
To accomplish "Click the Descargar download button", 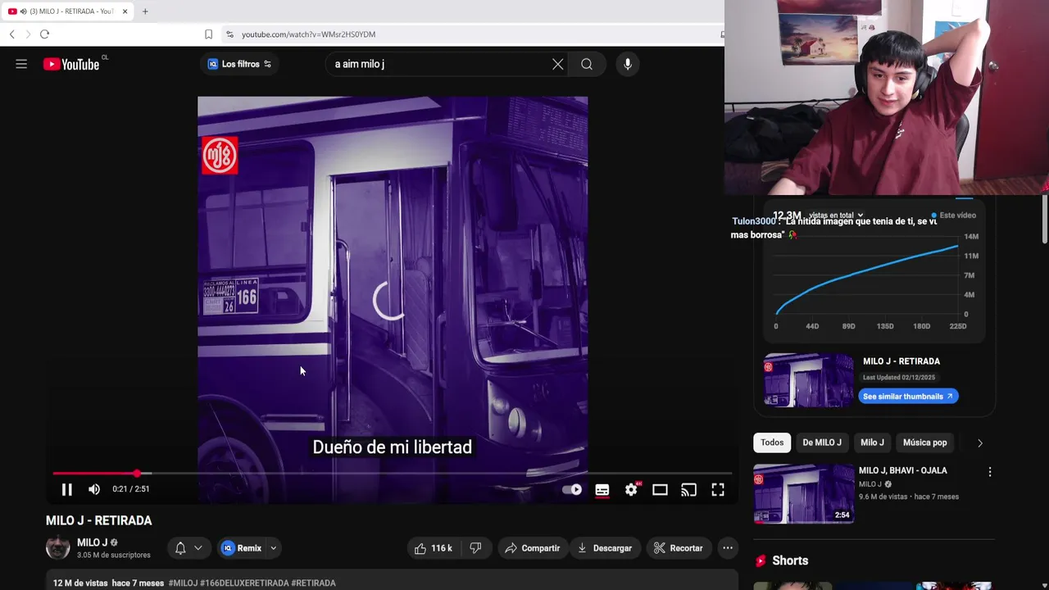I will click(605, 548).
